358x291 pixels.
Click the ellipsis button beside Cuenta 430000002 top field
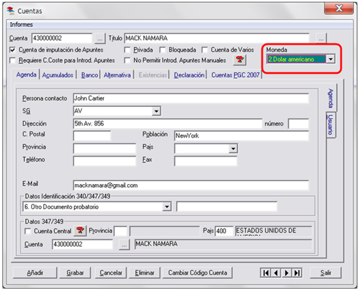100,39
